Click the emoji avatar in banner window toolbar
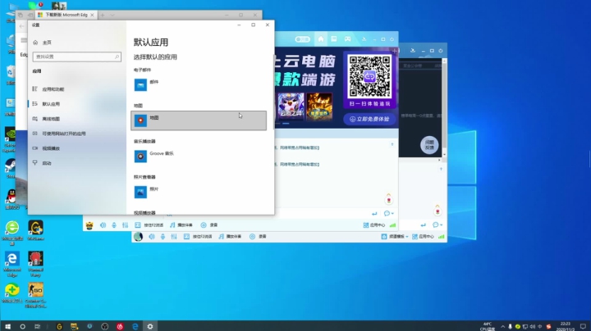 (89, 225)
